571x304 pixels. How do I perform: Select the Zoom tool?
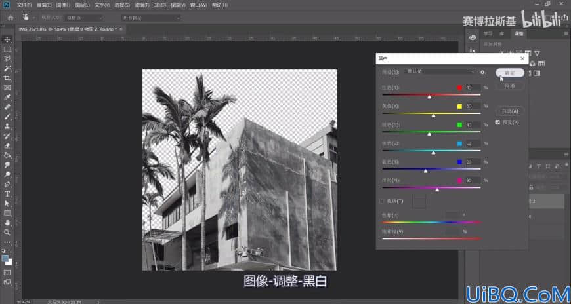pyautogui.click(x=7, y=232)
